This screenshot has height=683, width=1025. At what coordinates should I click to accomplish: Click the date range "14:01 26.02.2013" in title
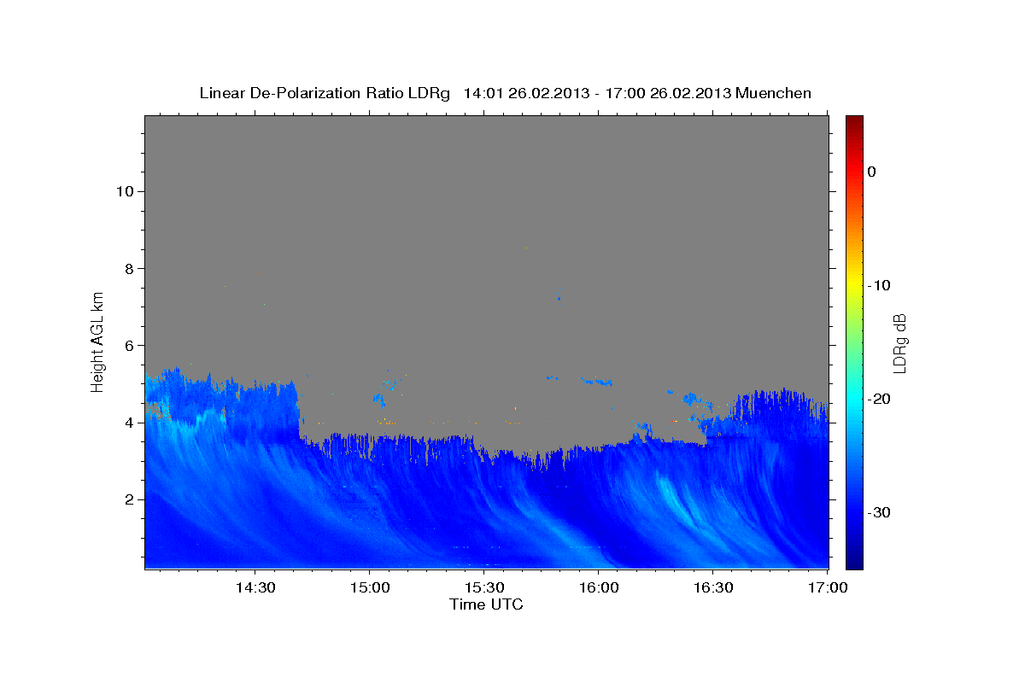pos(526,93)
